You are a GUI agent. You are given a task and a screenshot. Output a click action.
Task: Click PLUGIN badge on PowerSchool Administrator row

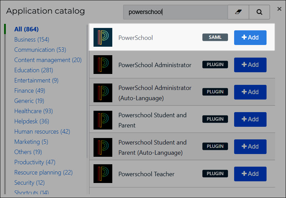[x=215, y=64]
